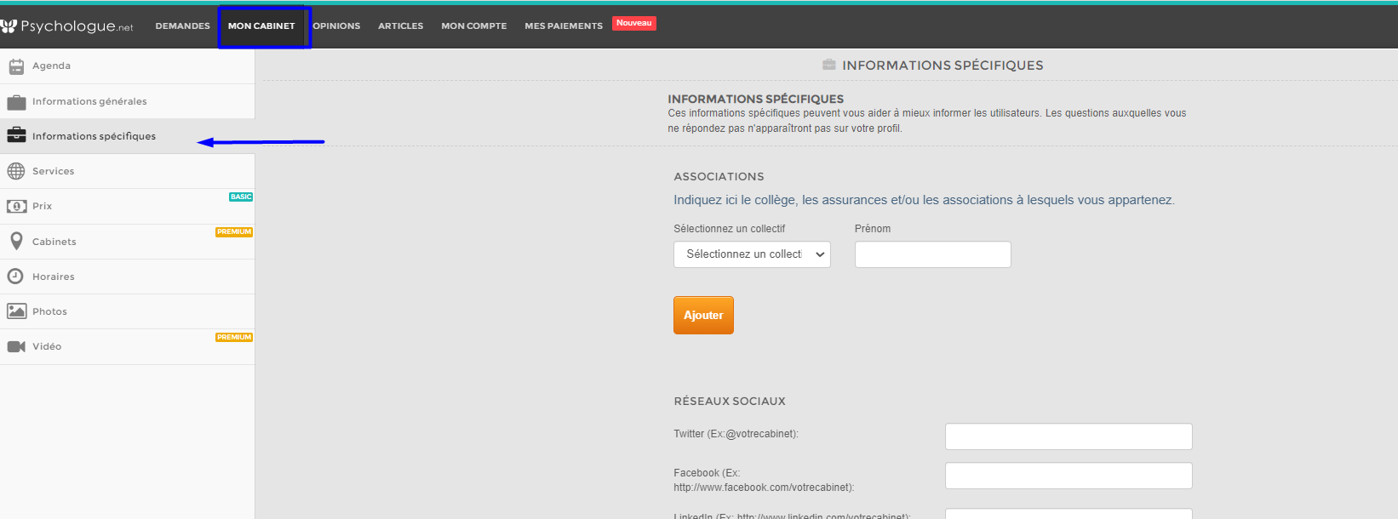Click the Agenda calendar icon
Viewport: 1398px width, 519px height.
click(x=16, y=66)
